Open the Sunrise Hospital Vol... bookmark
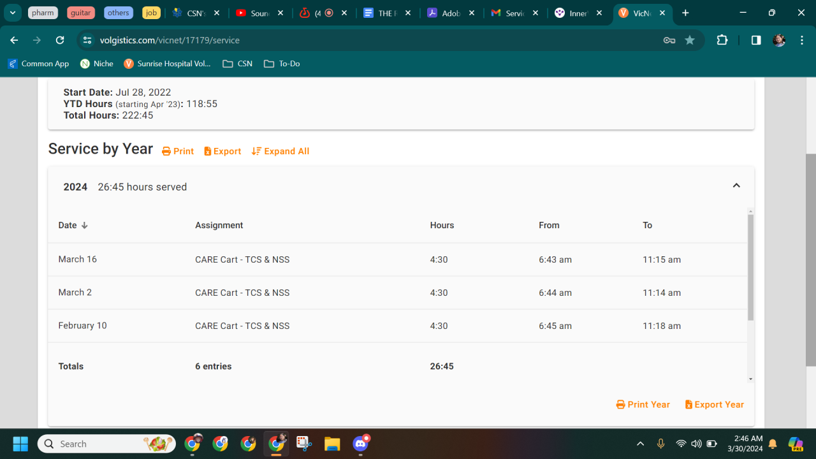Screen dimensions: 816x459 [x=167, y=64]
